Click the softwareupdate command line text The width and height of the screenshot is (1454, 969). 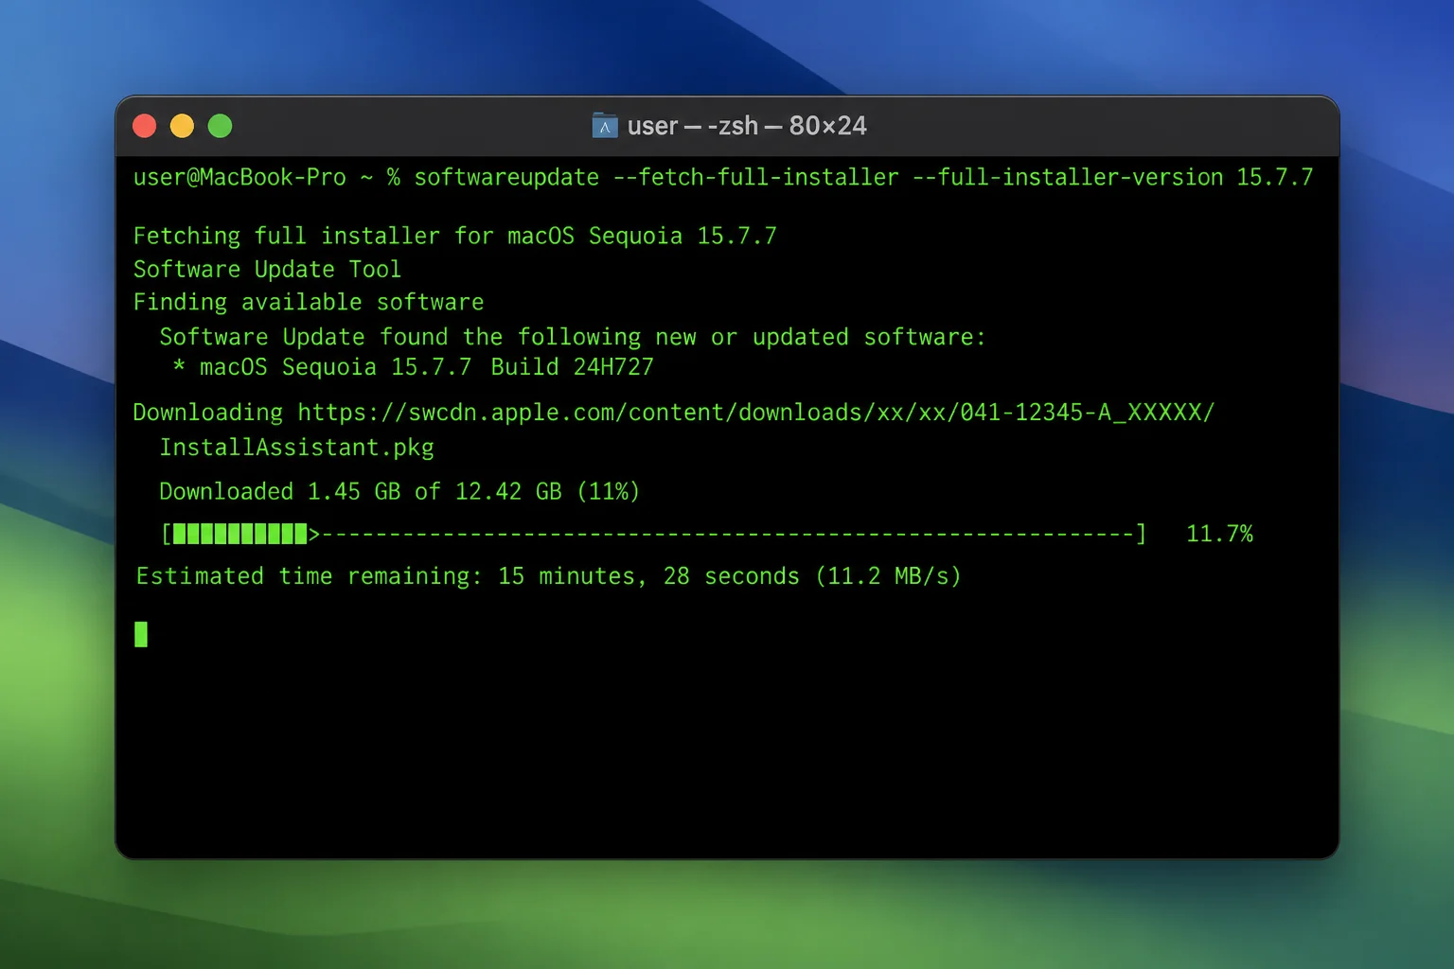863,177
